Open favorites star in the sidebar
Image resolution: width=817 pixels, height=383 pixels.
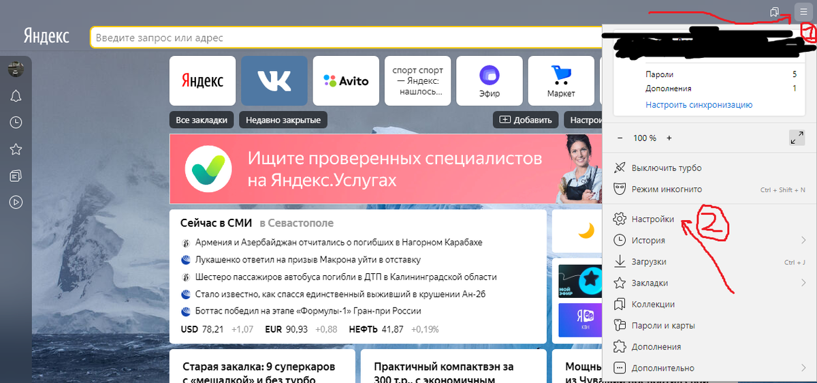point(16,149)
